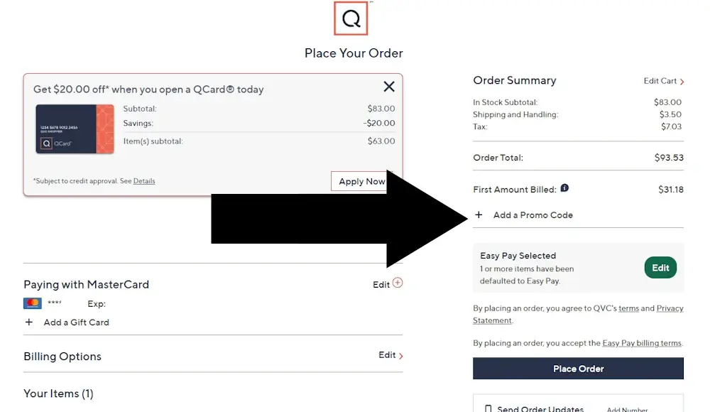
Task: Open Edit Cart via its chevron
Action: coord(682,81)
